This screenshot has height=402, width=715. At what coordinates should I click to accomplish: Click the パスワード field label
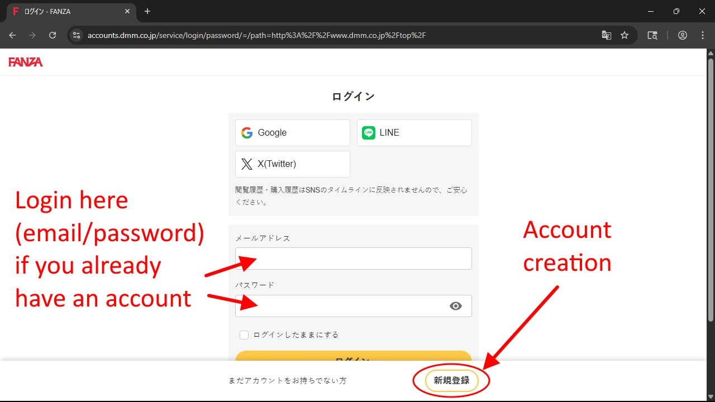click(x=255, y=285)
